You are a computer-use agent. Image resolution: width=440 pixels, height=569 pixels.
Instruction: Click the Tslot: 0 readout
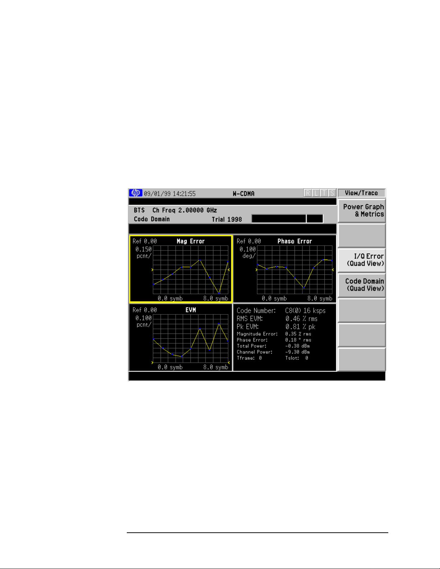point(297,358)
